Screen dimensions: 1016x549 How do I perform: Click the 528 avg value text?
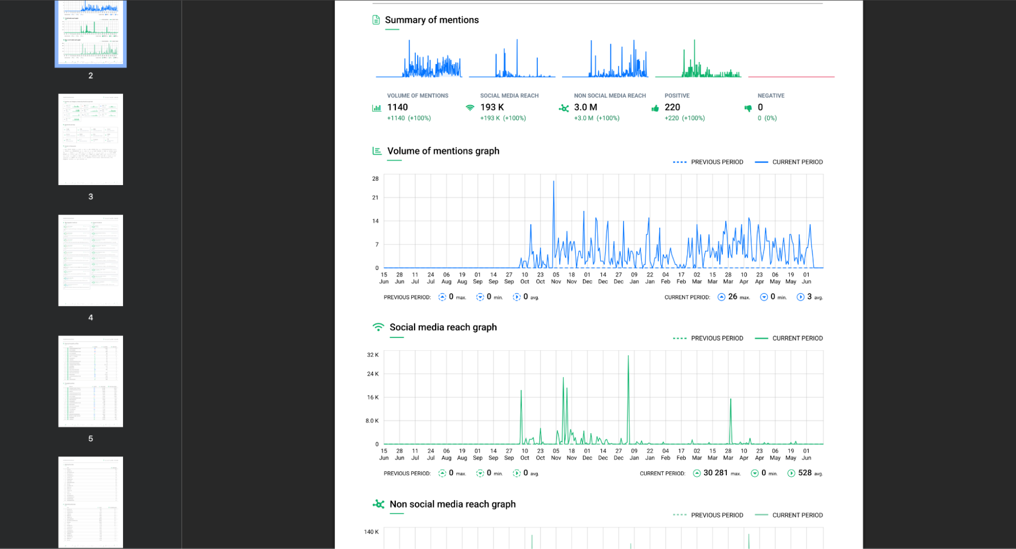[805, 473]
